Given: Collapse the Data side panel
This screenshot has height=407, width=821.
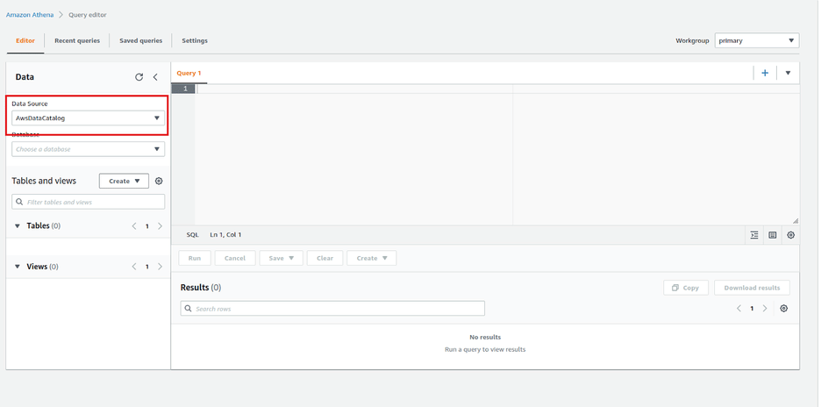Looking at the screenshot, I should click(155, 77).
